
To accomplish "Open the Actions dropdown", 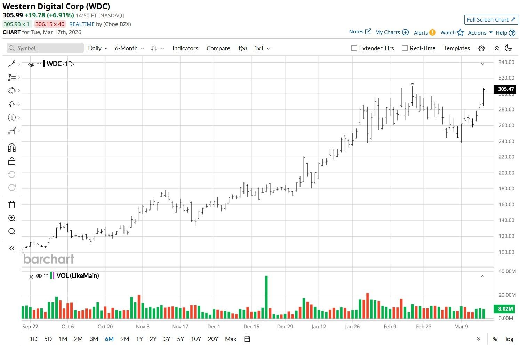I will click(480, 33).
